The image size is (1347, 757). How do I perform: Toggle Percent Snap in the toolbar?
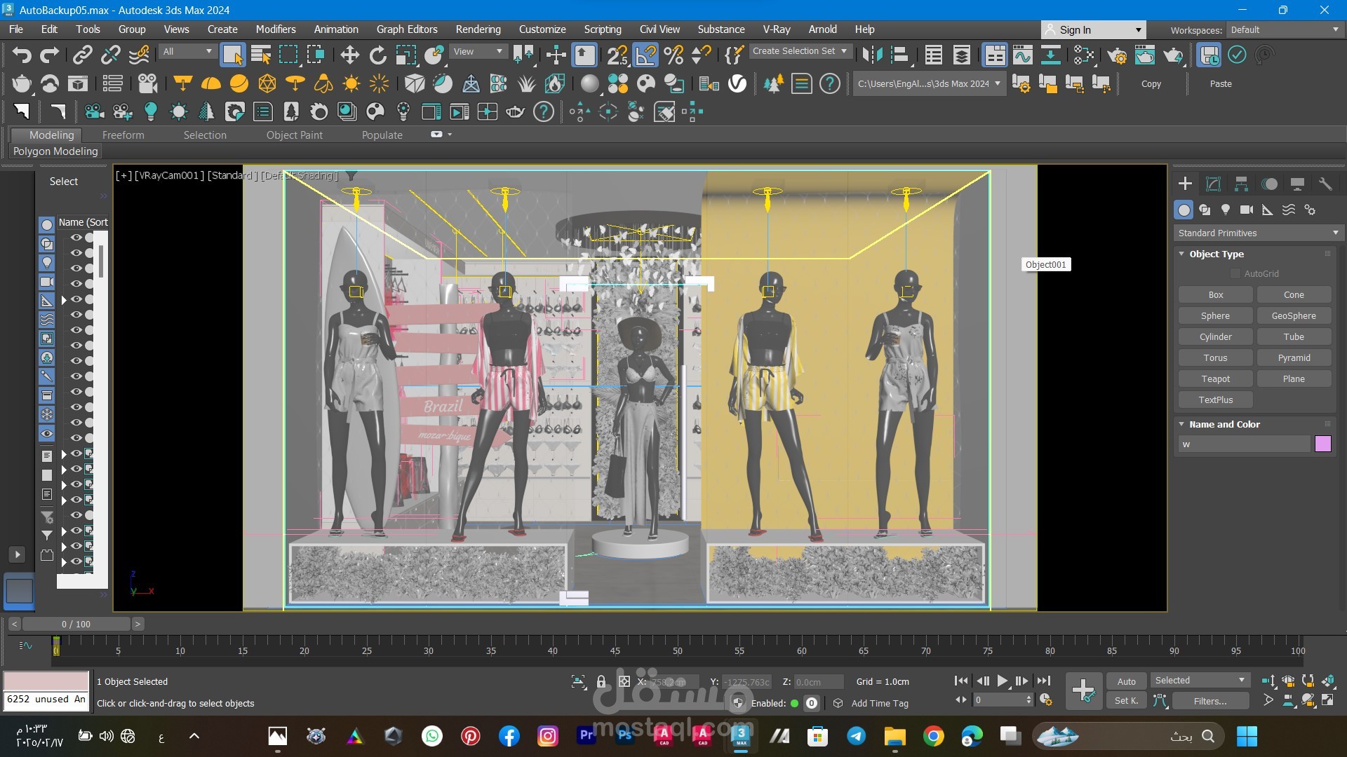click(x=673, y=55)
